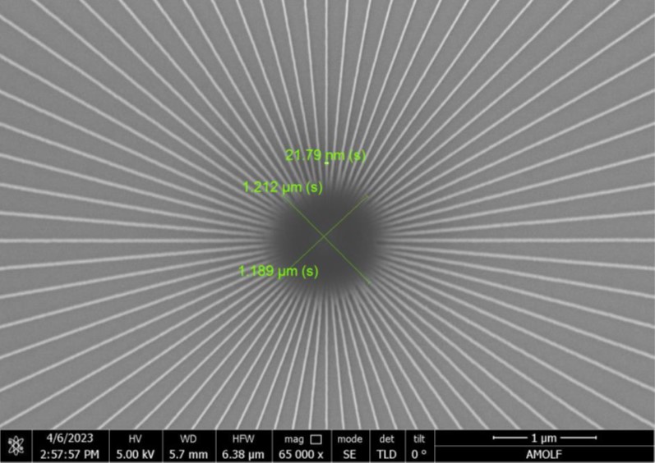This screenshot has width=655, height=463.
Task: Click the upper-right endpoint of the green diagonal line
Action: (x=367, y=195)
